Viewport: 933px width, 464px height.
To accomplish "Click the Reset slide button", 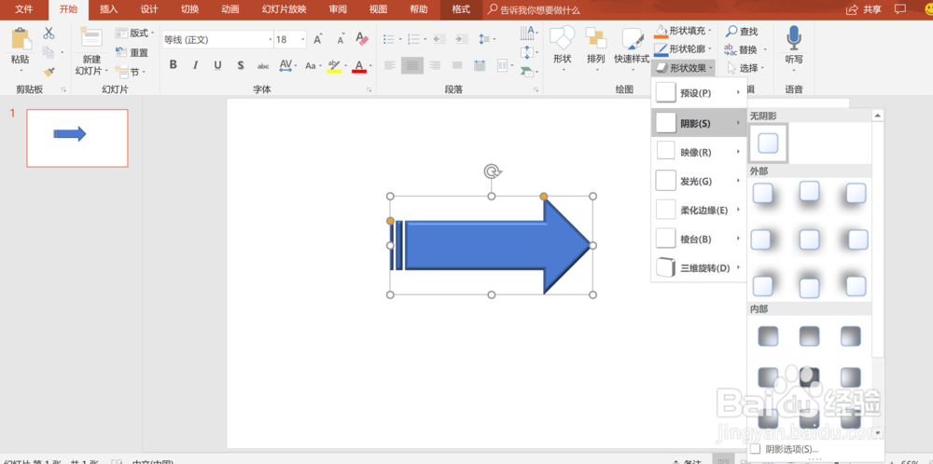I will 132,52.
